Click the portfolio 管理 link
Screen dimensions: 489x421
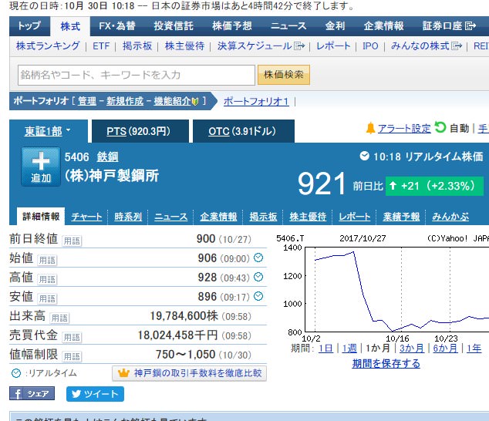click(x=87, y=101)
